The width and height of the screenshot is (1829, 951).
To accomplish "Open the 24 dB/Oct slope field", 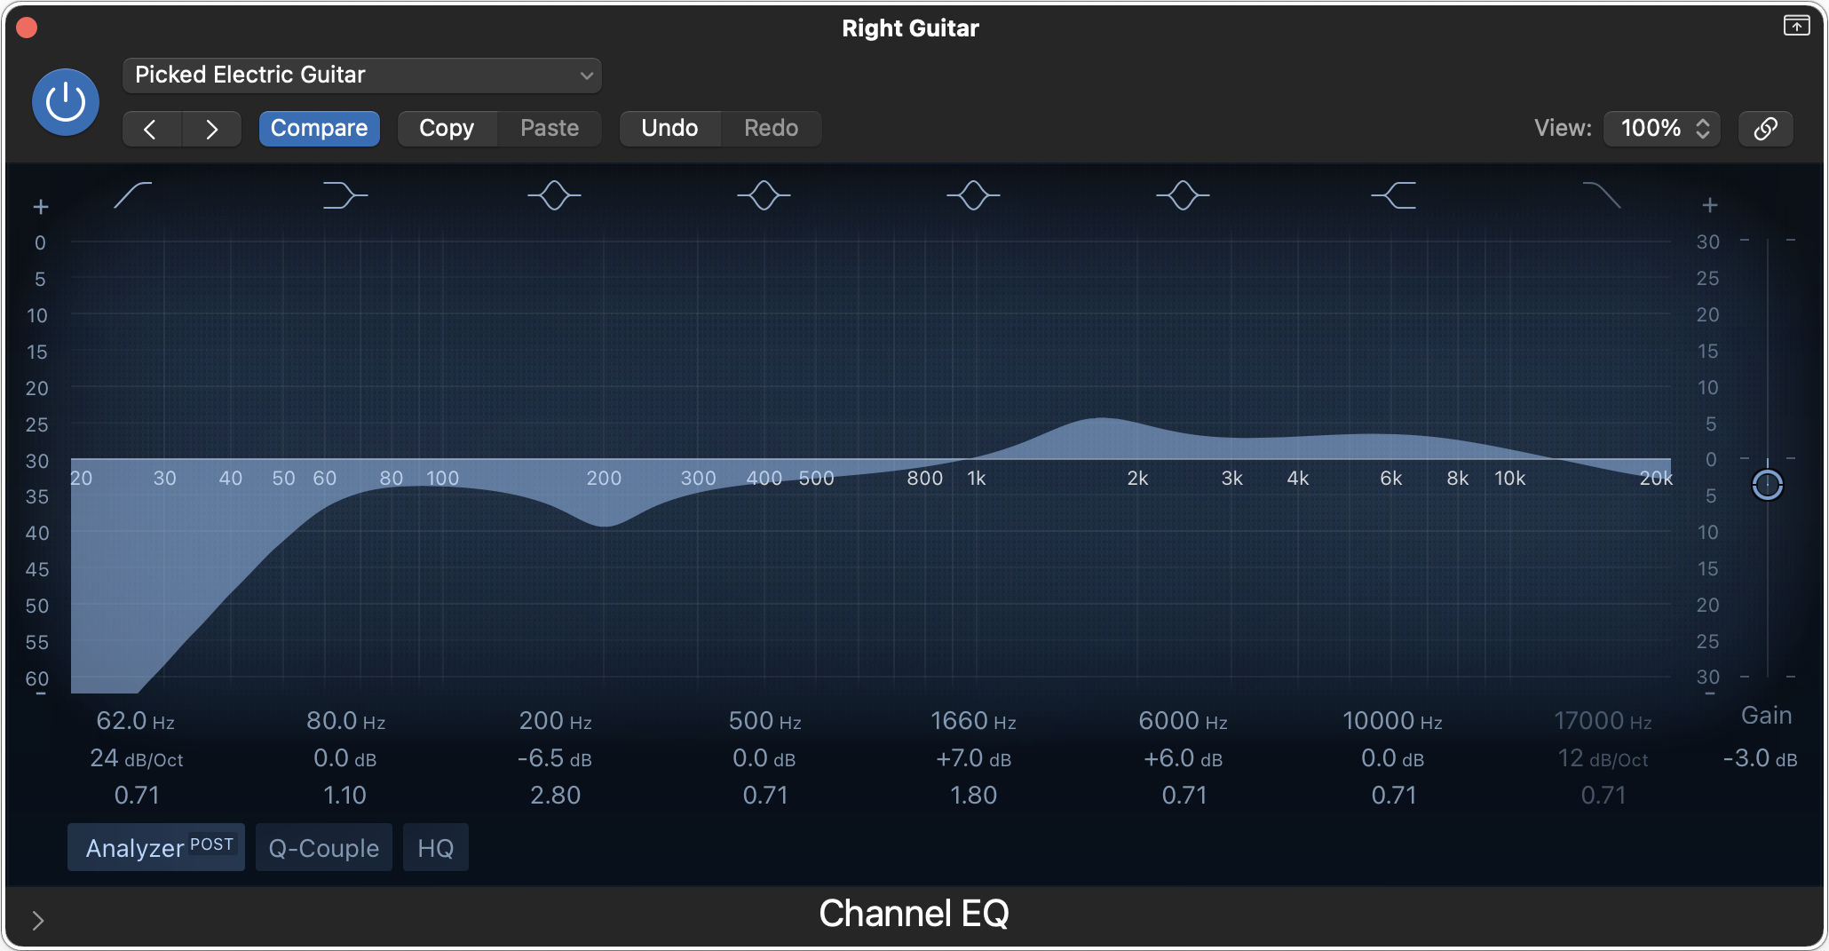I will pyautogui.click(x=137, y=758).
